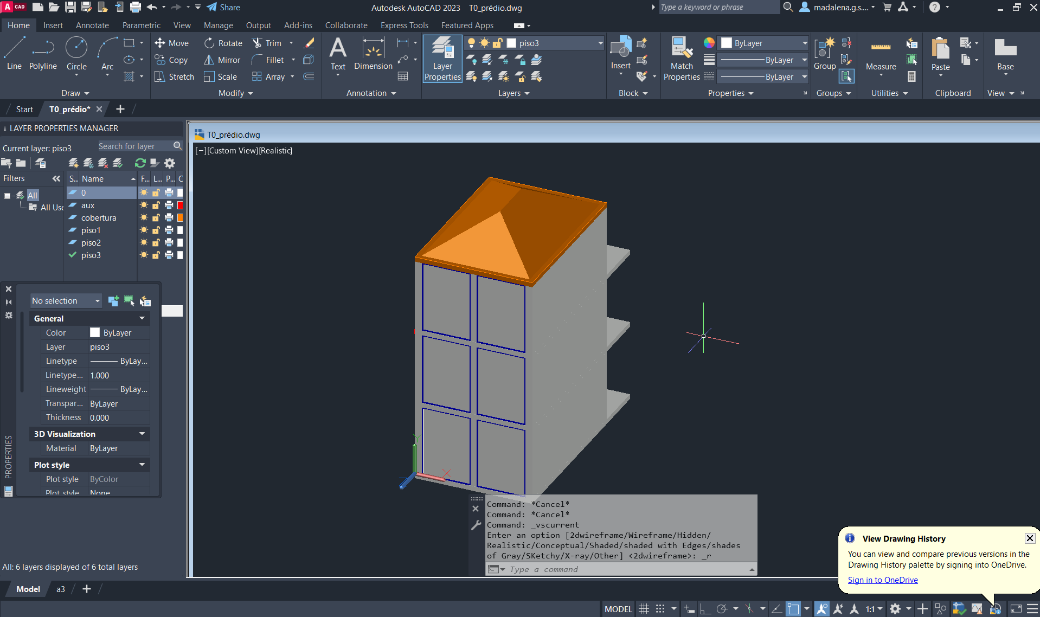Select the Measure utility

coord(881,54)
